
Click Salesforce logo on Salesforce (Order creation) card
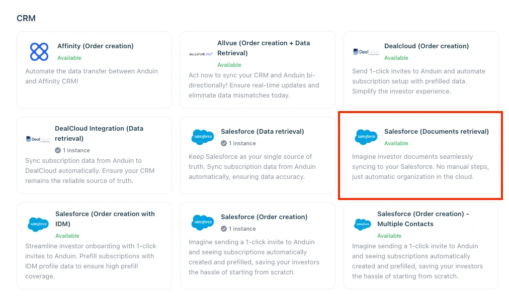(x=203, y=223)
